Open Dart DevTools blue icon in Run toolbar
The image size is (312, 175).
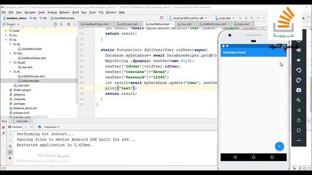click(x=39, y=127)
